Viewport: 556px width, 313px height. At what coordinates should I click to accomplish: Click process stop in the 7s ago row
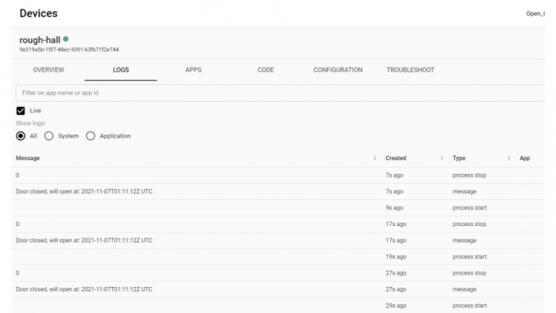pos(469,175)
